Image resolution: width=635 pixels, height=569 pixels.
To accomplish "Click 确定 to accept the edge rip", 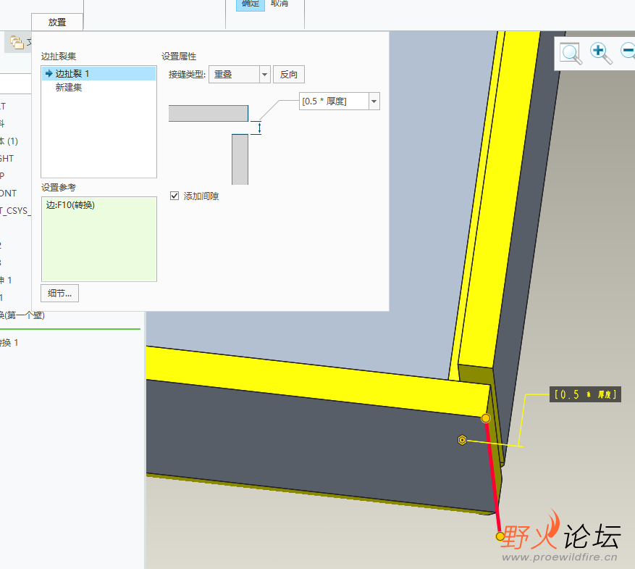I will pyautogui.click(x=250, y=4).
